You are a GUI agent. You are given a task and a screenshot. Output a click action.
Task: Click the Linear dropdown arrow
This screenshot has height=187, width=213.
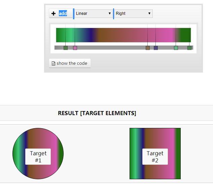[x=110, y=14]
